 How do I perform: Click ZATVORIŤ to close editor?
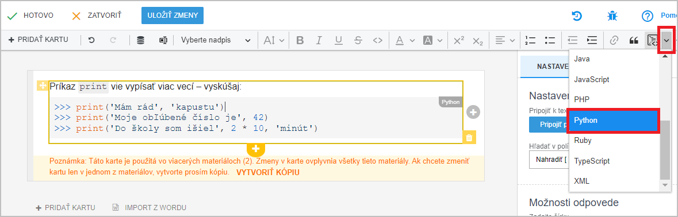click(x=97, y=15)
